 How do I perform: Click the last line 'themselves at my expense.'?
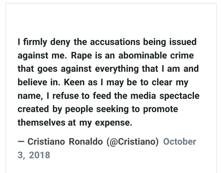point(75,123)
